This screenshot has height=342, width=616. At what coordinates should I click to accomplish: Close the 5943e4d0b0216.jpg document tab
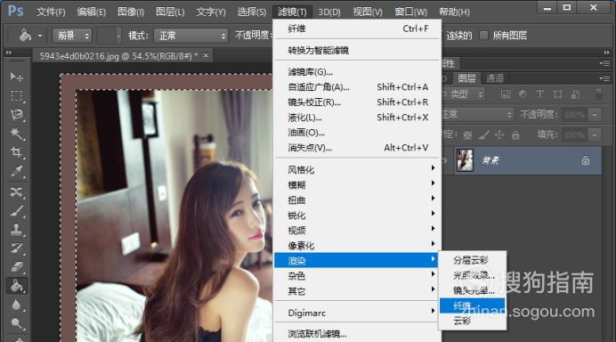point(206,55)
